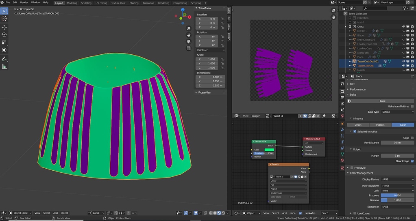Select the Indirect influence button
Viewport: 416px width, 221px height.
tap(380, 124)
